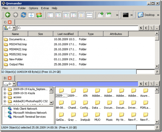Screen dimensions: 162x132
Task: Open the Folder menu
Action: pyautogui.click(x=22, y=8)
